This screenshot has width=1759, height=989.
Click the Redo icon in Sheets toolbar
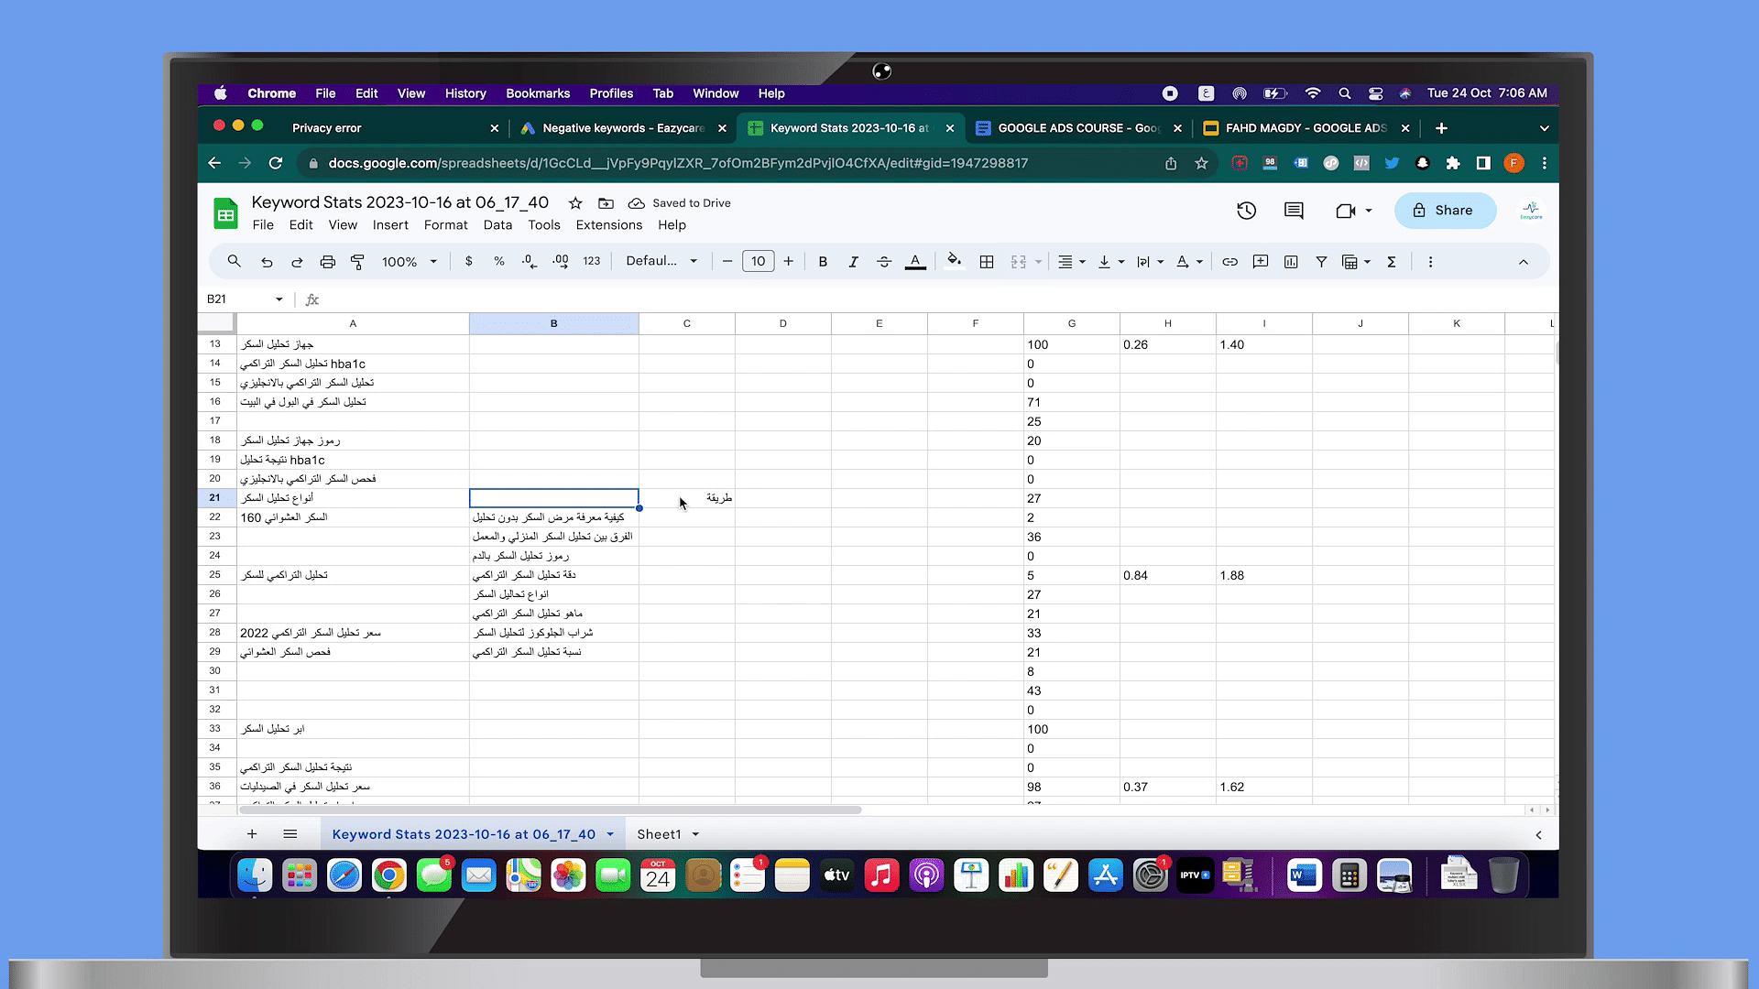297,262
